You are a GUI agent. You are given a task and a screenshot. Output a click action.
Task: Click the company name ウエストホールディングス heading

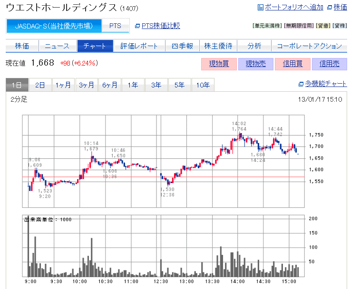(61, 8)
